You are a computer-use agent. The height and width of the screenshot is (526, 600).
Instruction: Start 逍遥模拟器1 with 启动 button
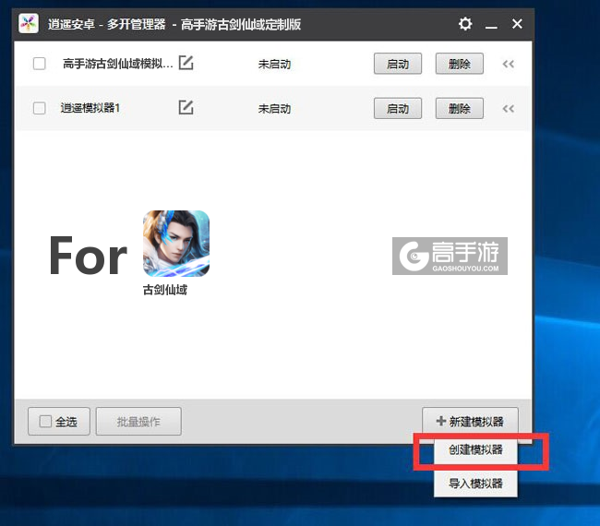(398, 109)
